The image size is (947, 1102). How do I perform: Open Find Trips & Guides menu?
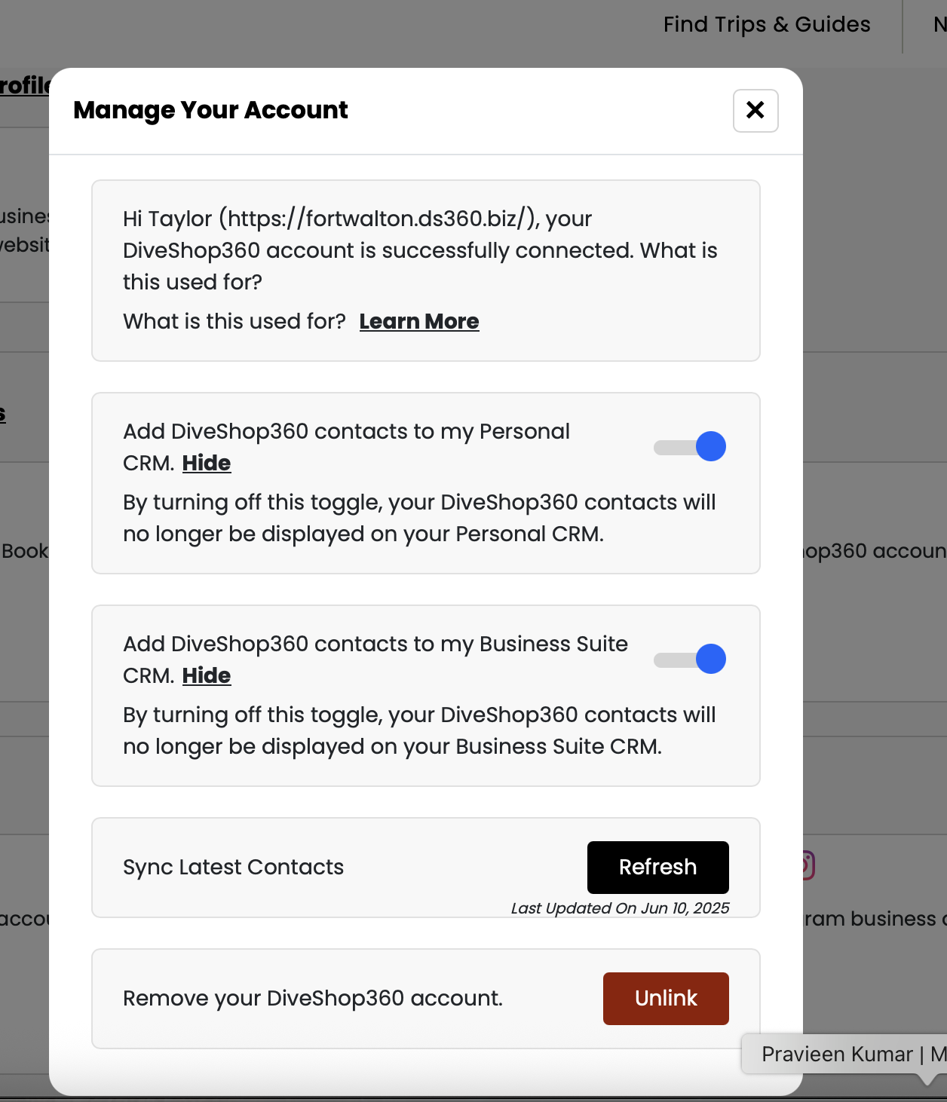[x=766, y=25]
